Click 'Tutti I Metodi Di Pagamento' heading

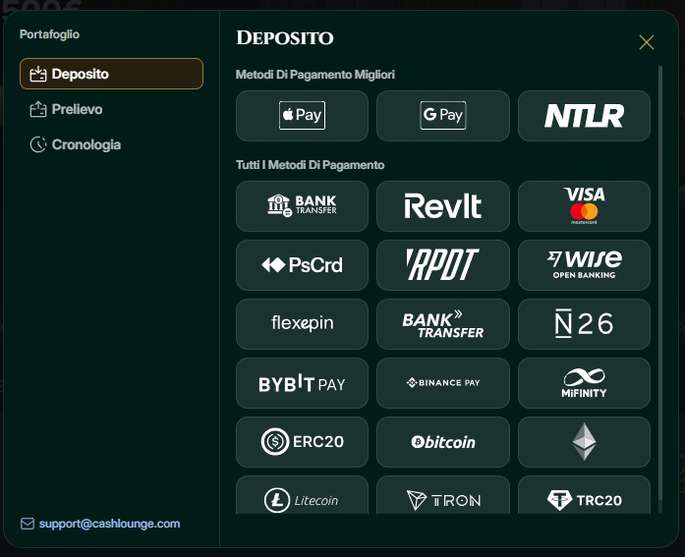311,165
